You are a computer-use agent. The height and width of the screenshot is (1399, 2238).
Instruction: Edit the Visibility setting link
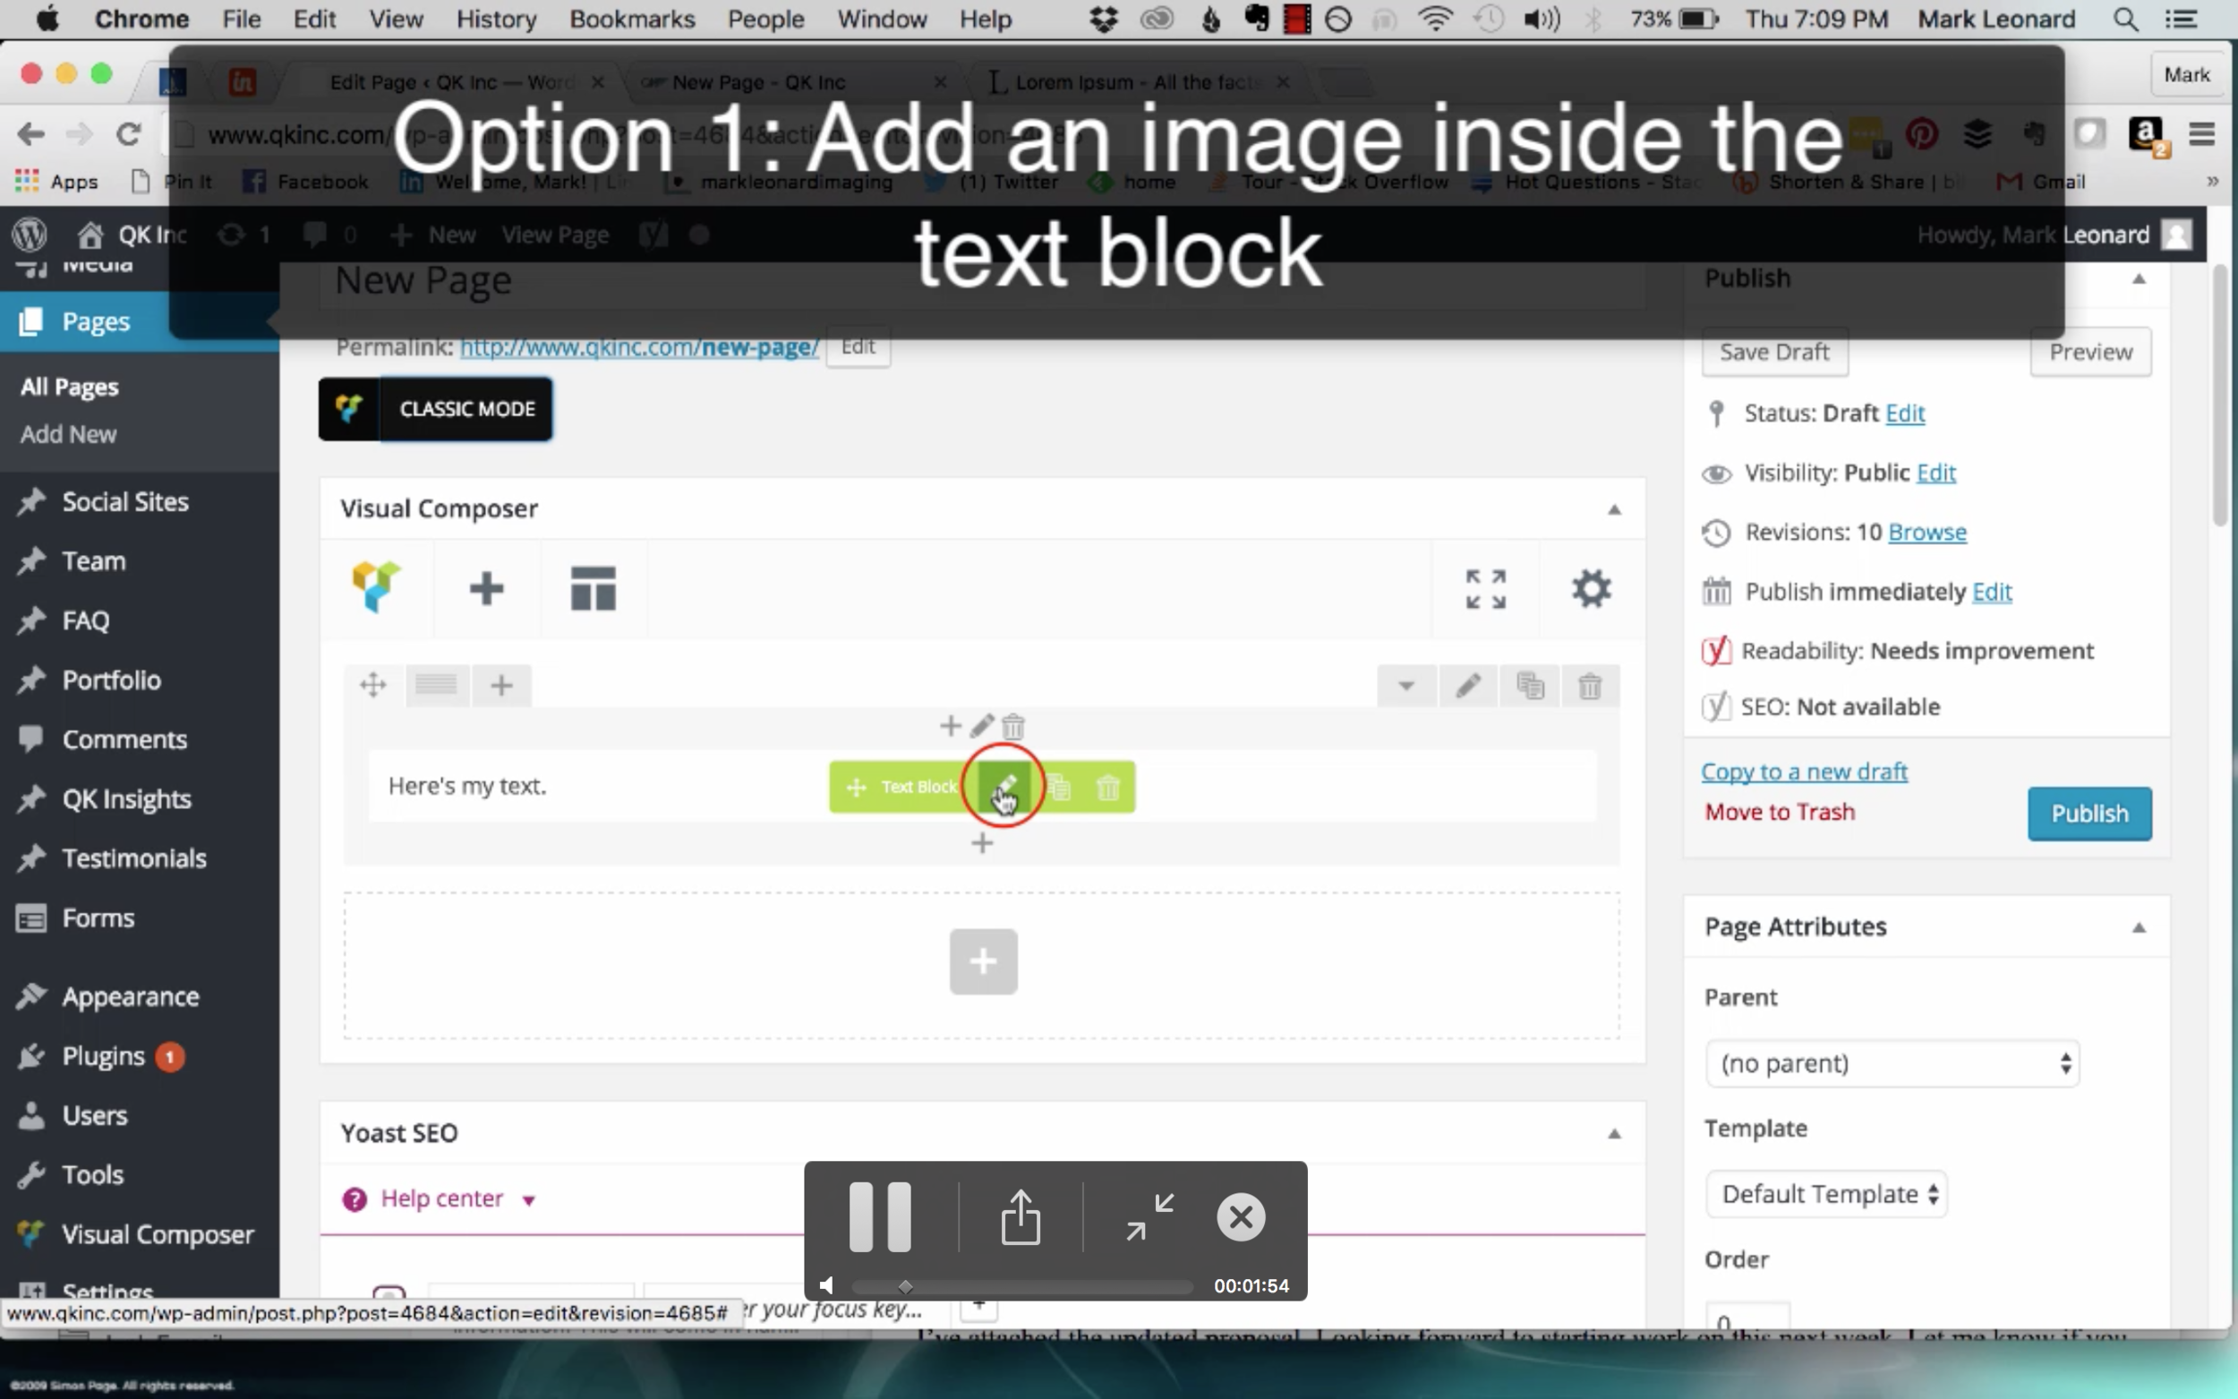1935,473
